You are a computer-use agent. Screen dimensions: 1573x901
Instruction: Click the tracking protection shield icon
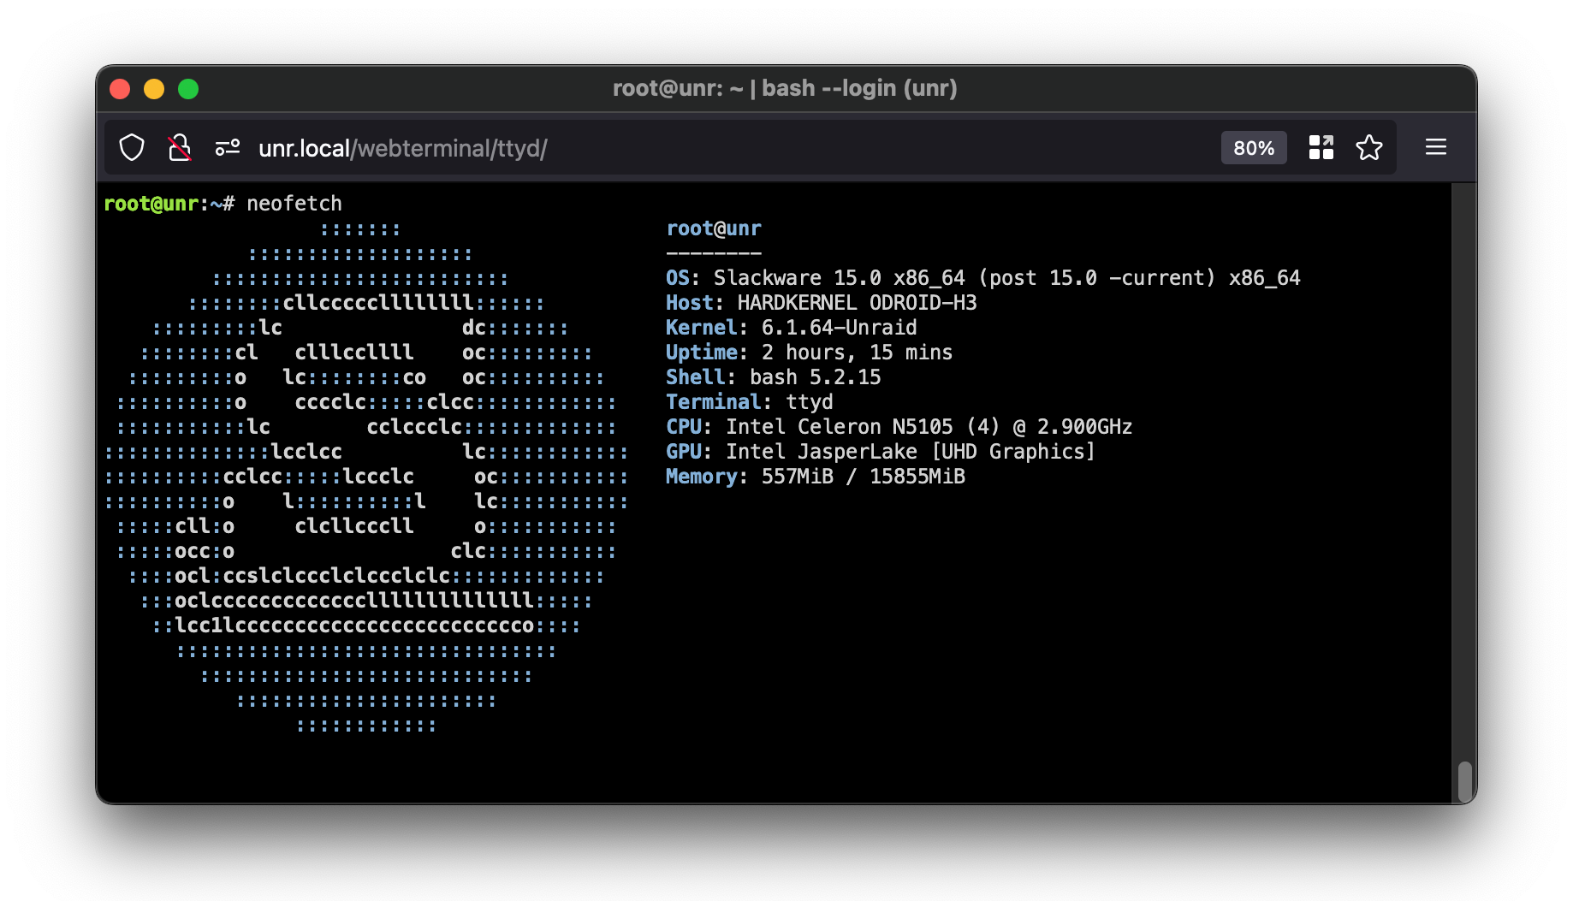131,146
